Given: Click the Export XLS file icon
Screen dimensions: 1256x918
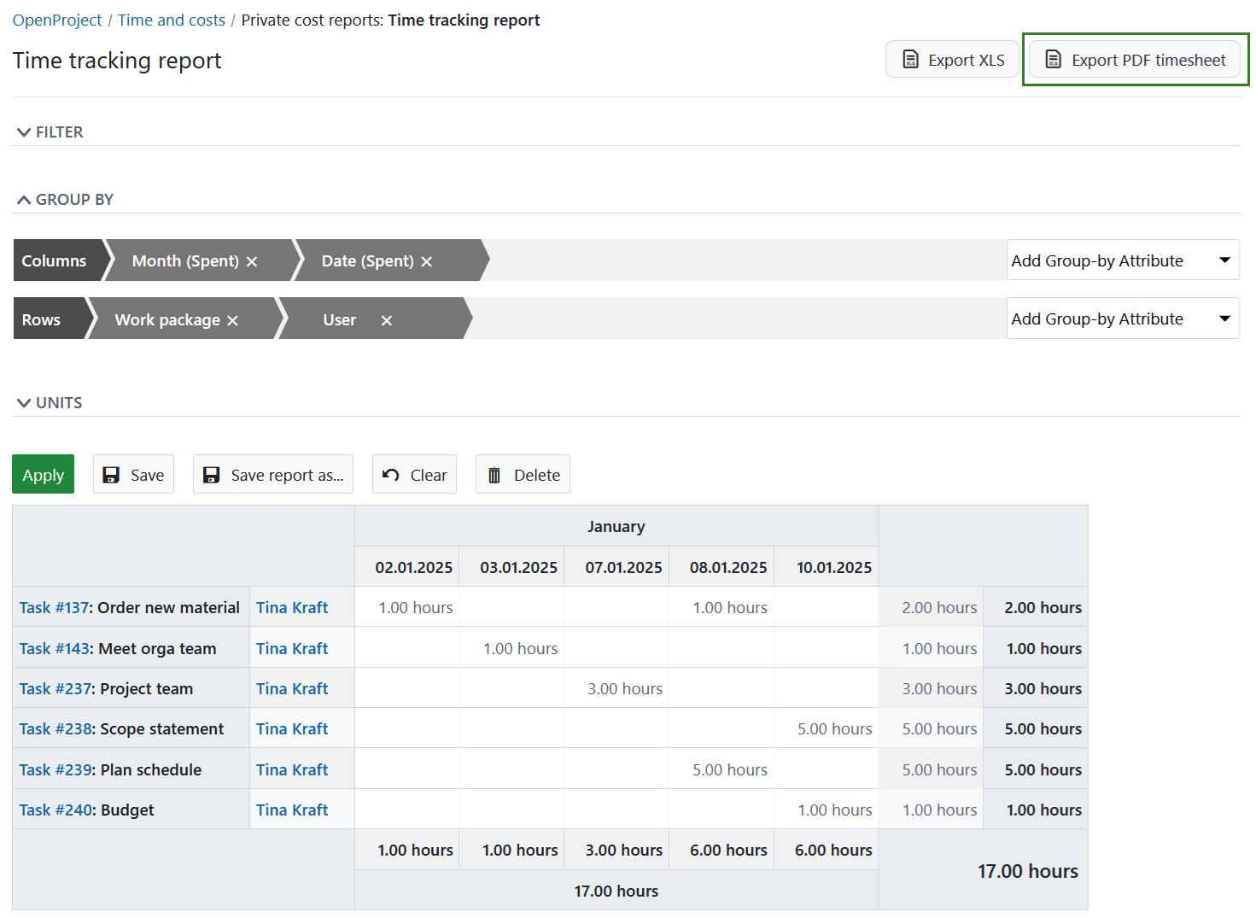Looking at the screenshot, I should click(x=911, y=60).
